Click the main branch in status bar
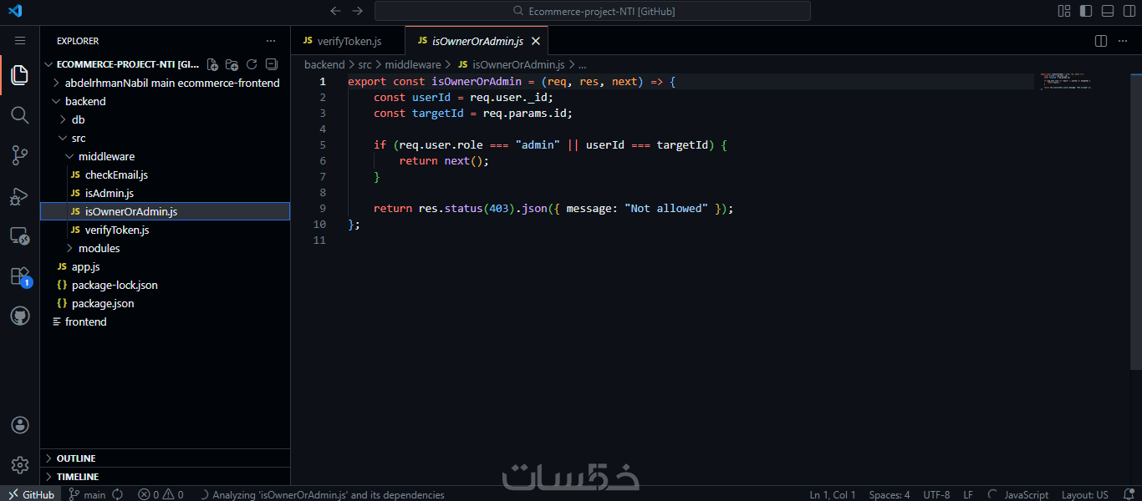The image size is (1142, 501). coord(87,494)
